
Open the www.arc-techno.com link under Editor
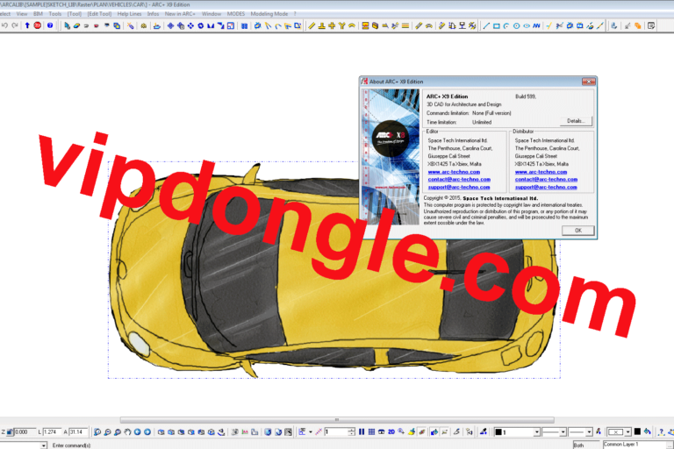pyautogui.click(x=447, y=172)
